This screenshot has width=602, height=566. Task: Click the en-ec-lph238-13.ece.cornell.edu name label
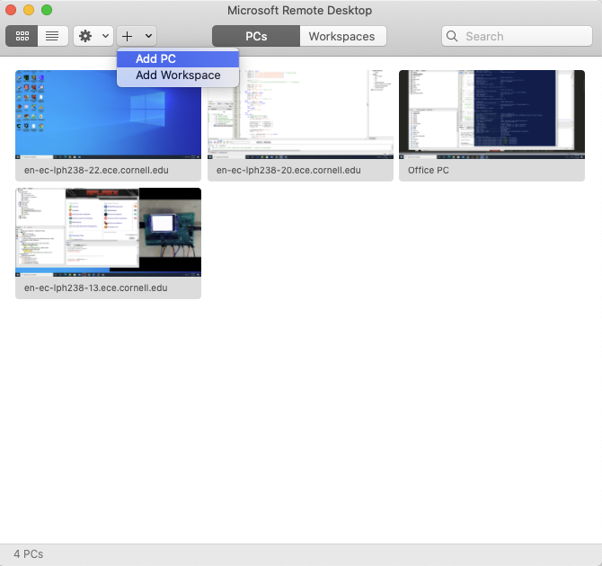96,288
